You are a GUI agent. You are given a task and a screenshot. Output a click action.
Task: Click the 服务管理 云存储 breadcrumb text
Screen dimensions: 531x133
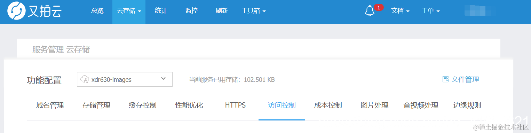(61, 50)
